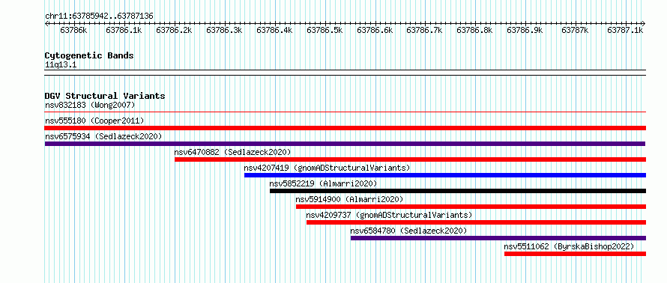Select the purple nsv6584780 variant bar
Image resolution: width=667 pixels, height=283 pixels.
(498, 238)
